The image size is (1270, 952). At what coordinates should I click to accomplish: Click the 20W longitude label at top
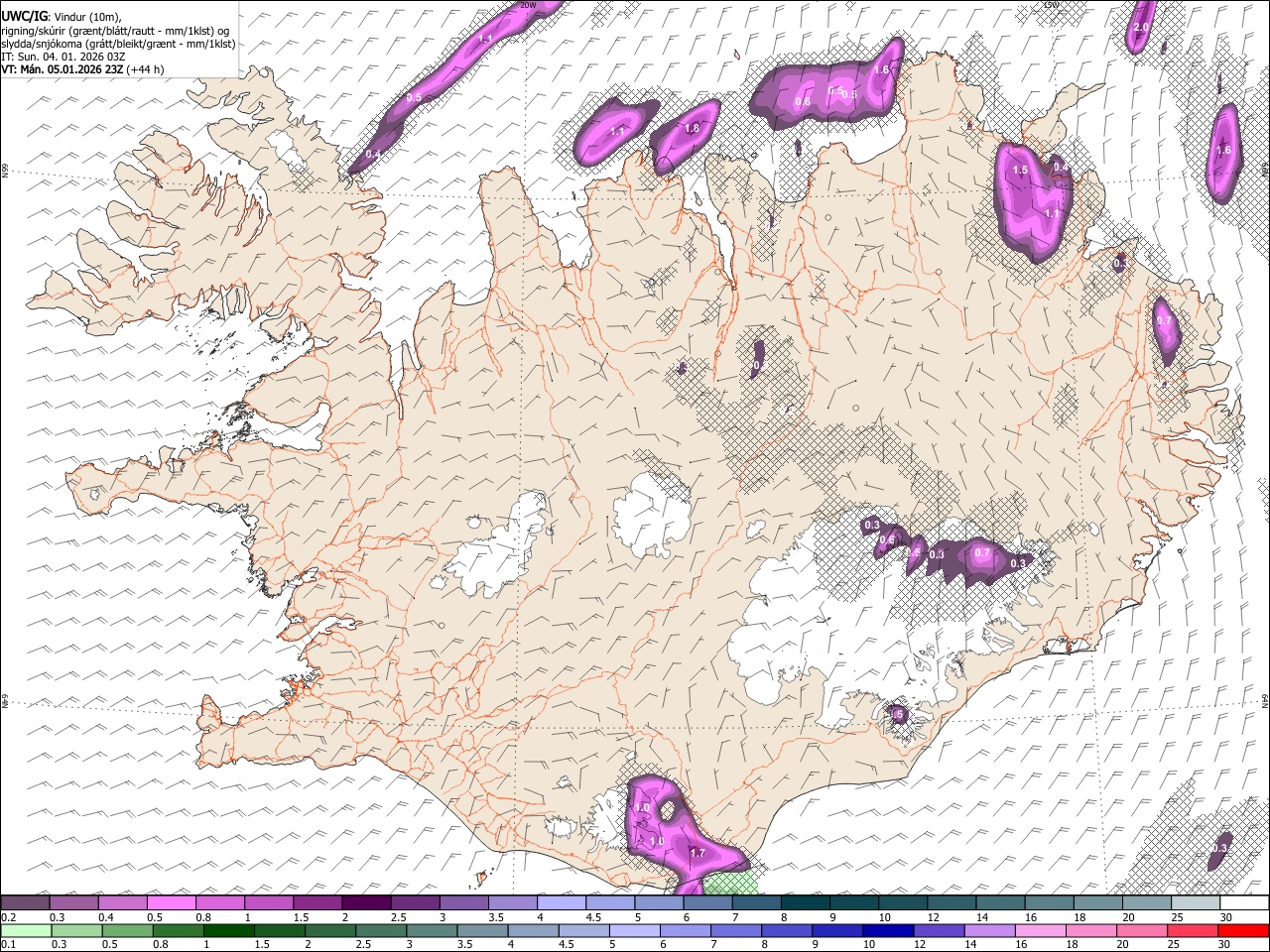coord(528,5)
